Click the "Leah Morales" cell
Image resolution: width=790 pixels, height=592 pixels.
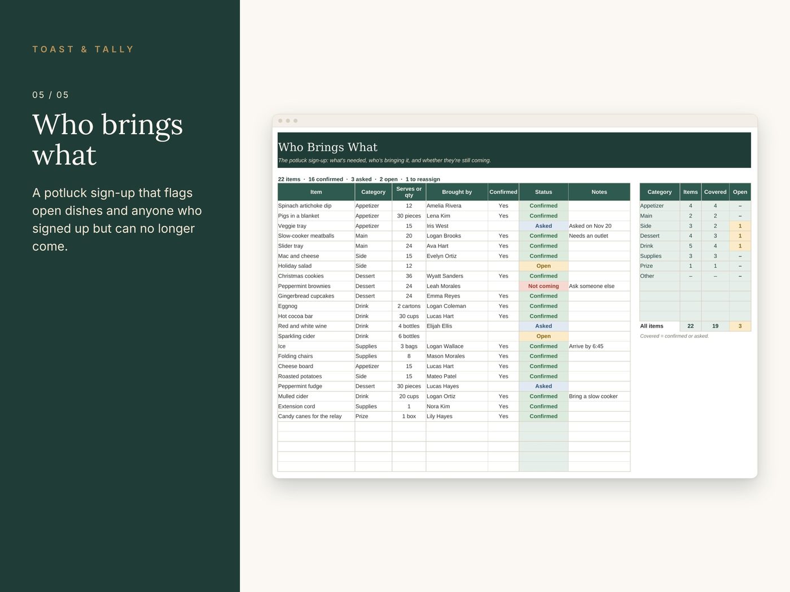point(457,286)
